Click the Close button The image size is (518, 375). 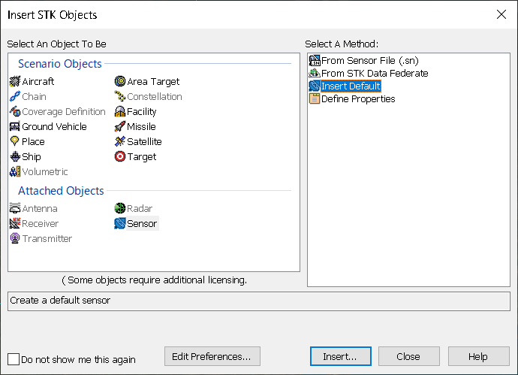(408, 356)
